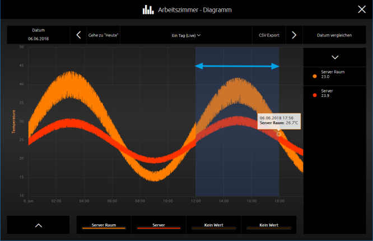This screenshot has width=373, height=241.
Task: Click the Datum 06.06.2018 field
Action: pos(38,35)
